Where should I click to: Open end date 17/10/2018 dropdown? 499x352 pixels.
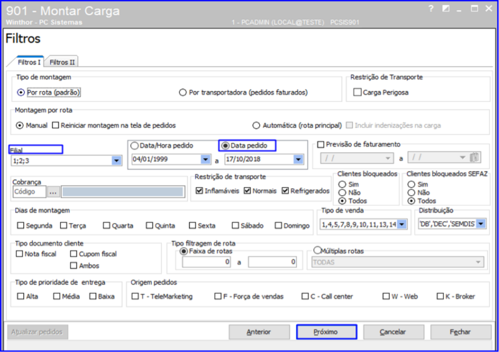click(298, 159)
